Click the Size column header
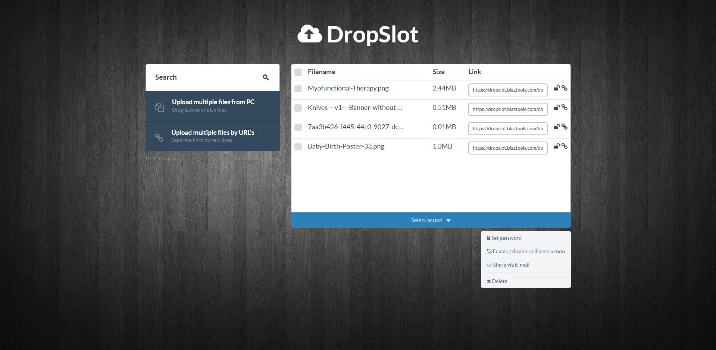 [438, 72]
